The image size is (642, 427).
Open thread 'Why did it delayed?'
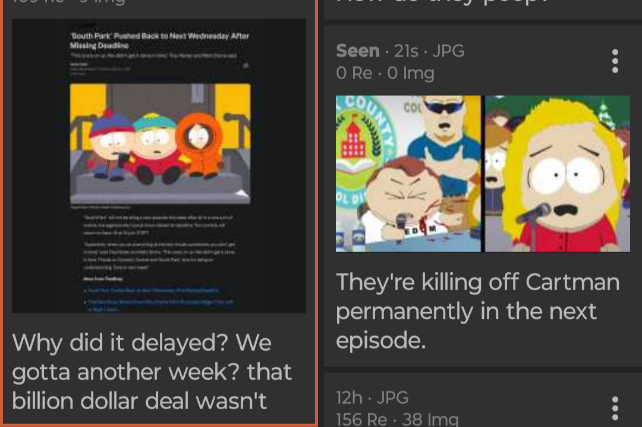click(x=152, y=372)
